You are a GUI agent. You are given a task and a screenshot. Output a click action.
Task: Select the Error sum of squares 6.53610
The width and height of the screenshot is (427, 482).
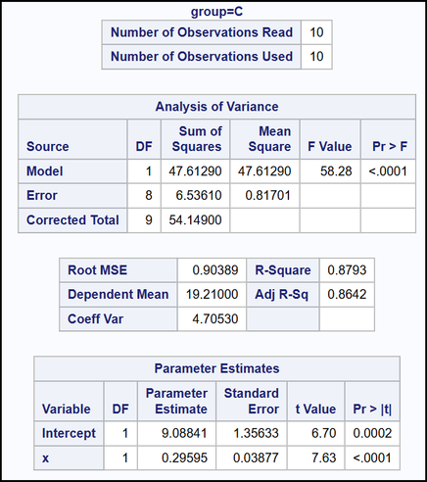[x=199, y=195]
